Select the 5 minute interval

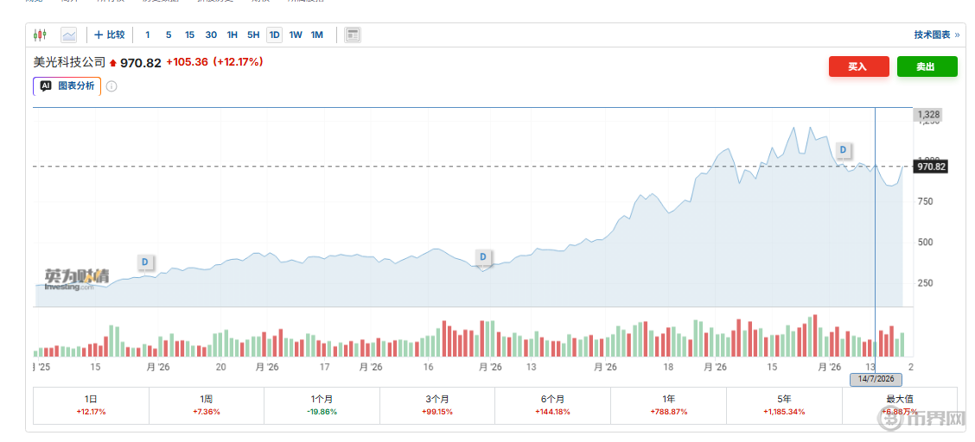tap(169, 35)
